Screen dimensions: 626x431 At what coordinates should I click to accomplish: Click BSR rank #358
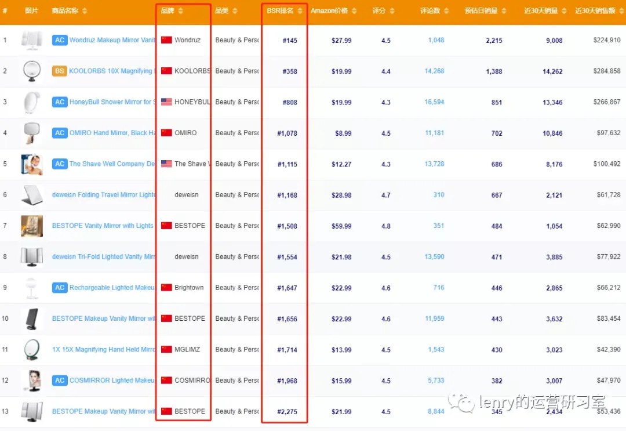click(290, 71)
